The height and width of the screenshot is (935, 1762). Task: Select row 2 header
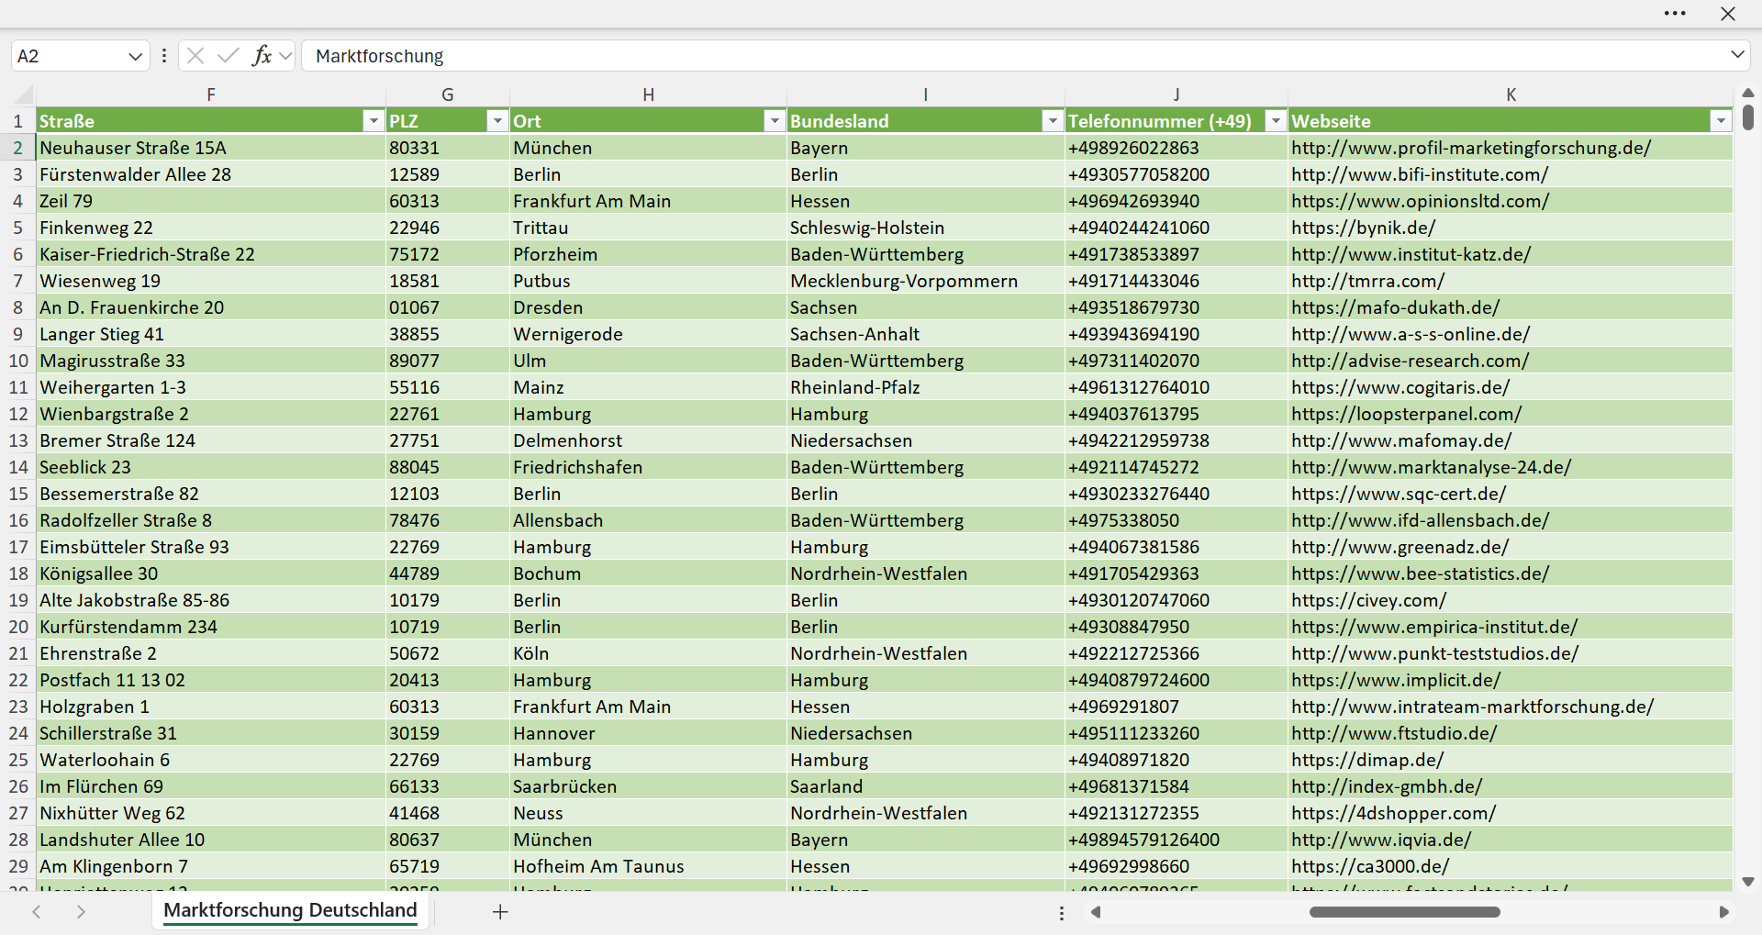pyautogui.click(x=18, y=148)
